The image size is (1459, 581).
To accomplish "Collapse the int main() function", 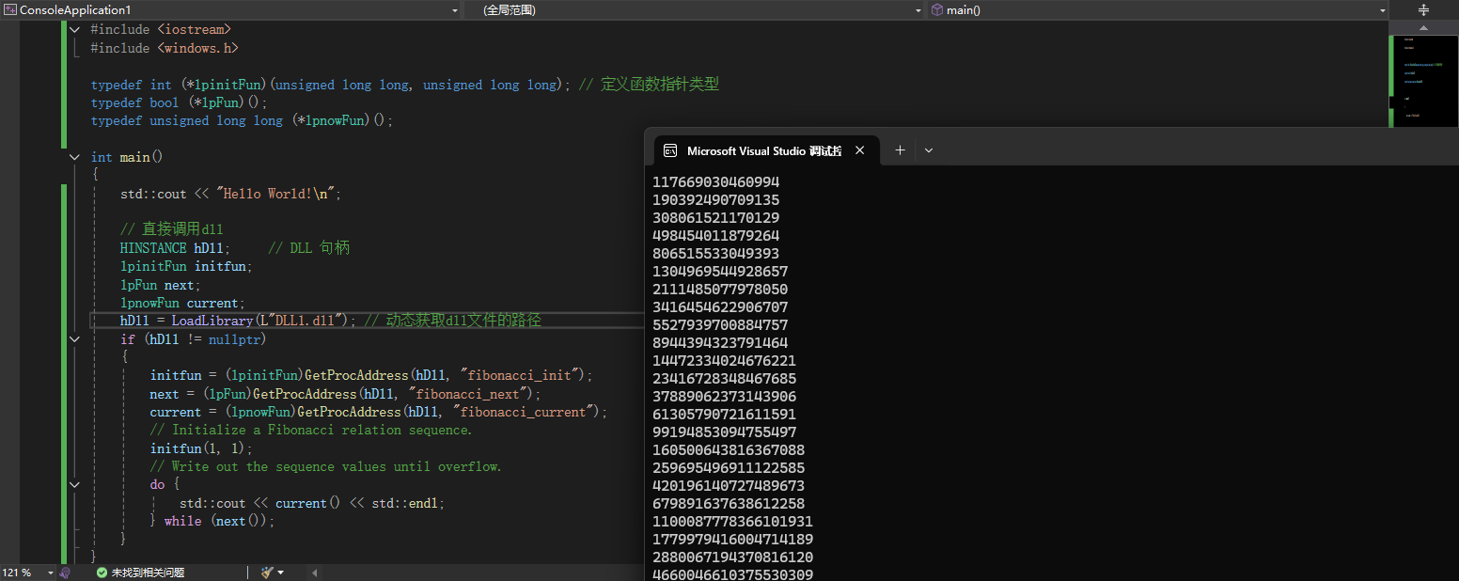I will coord(75,157).
